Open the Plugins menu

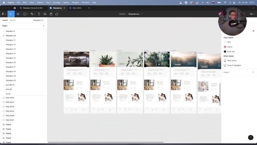[x=75, y=3]
